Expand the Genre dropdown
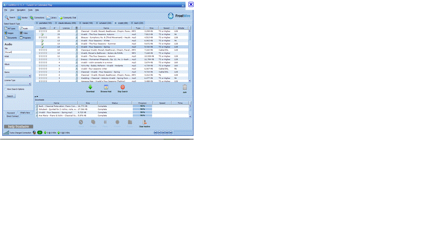This screenshot has width=424, height=238. 18,76
